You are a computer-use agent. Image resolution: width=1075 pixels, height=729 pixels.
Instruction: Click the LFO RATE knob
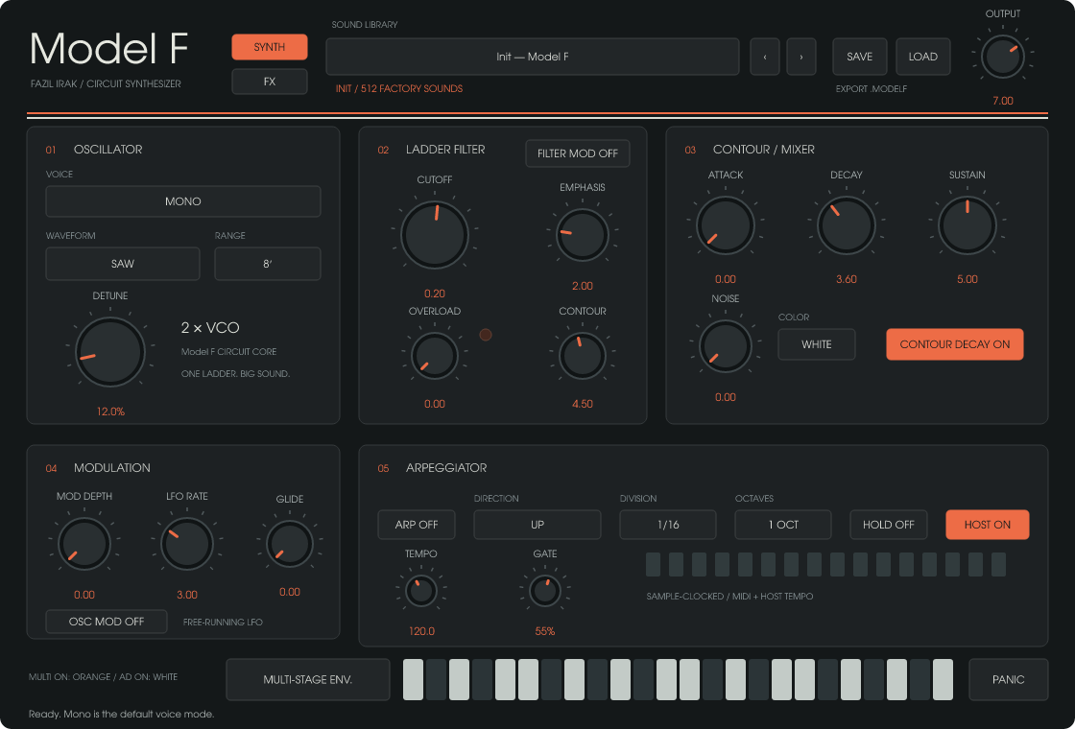pyautogui.click(x=187, y=543)
